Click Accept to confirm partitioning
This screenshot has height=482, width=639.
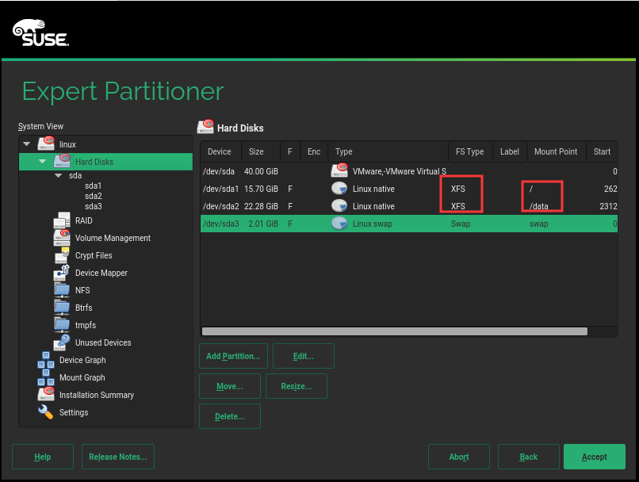(x=595, y=457)
